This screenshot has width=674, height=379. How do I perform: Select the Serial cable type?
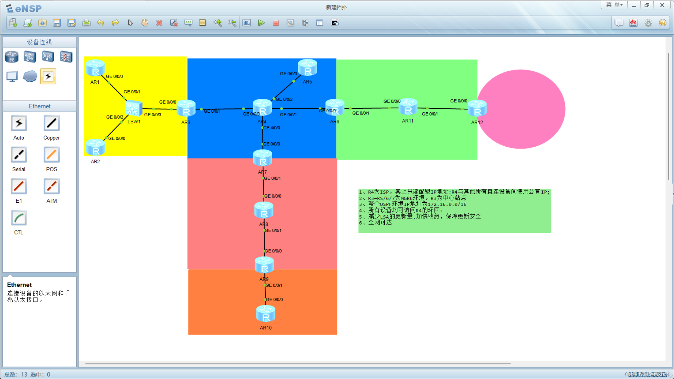coord(19,155)
